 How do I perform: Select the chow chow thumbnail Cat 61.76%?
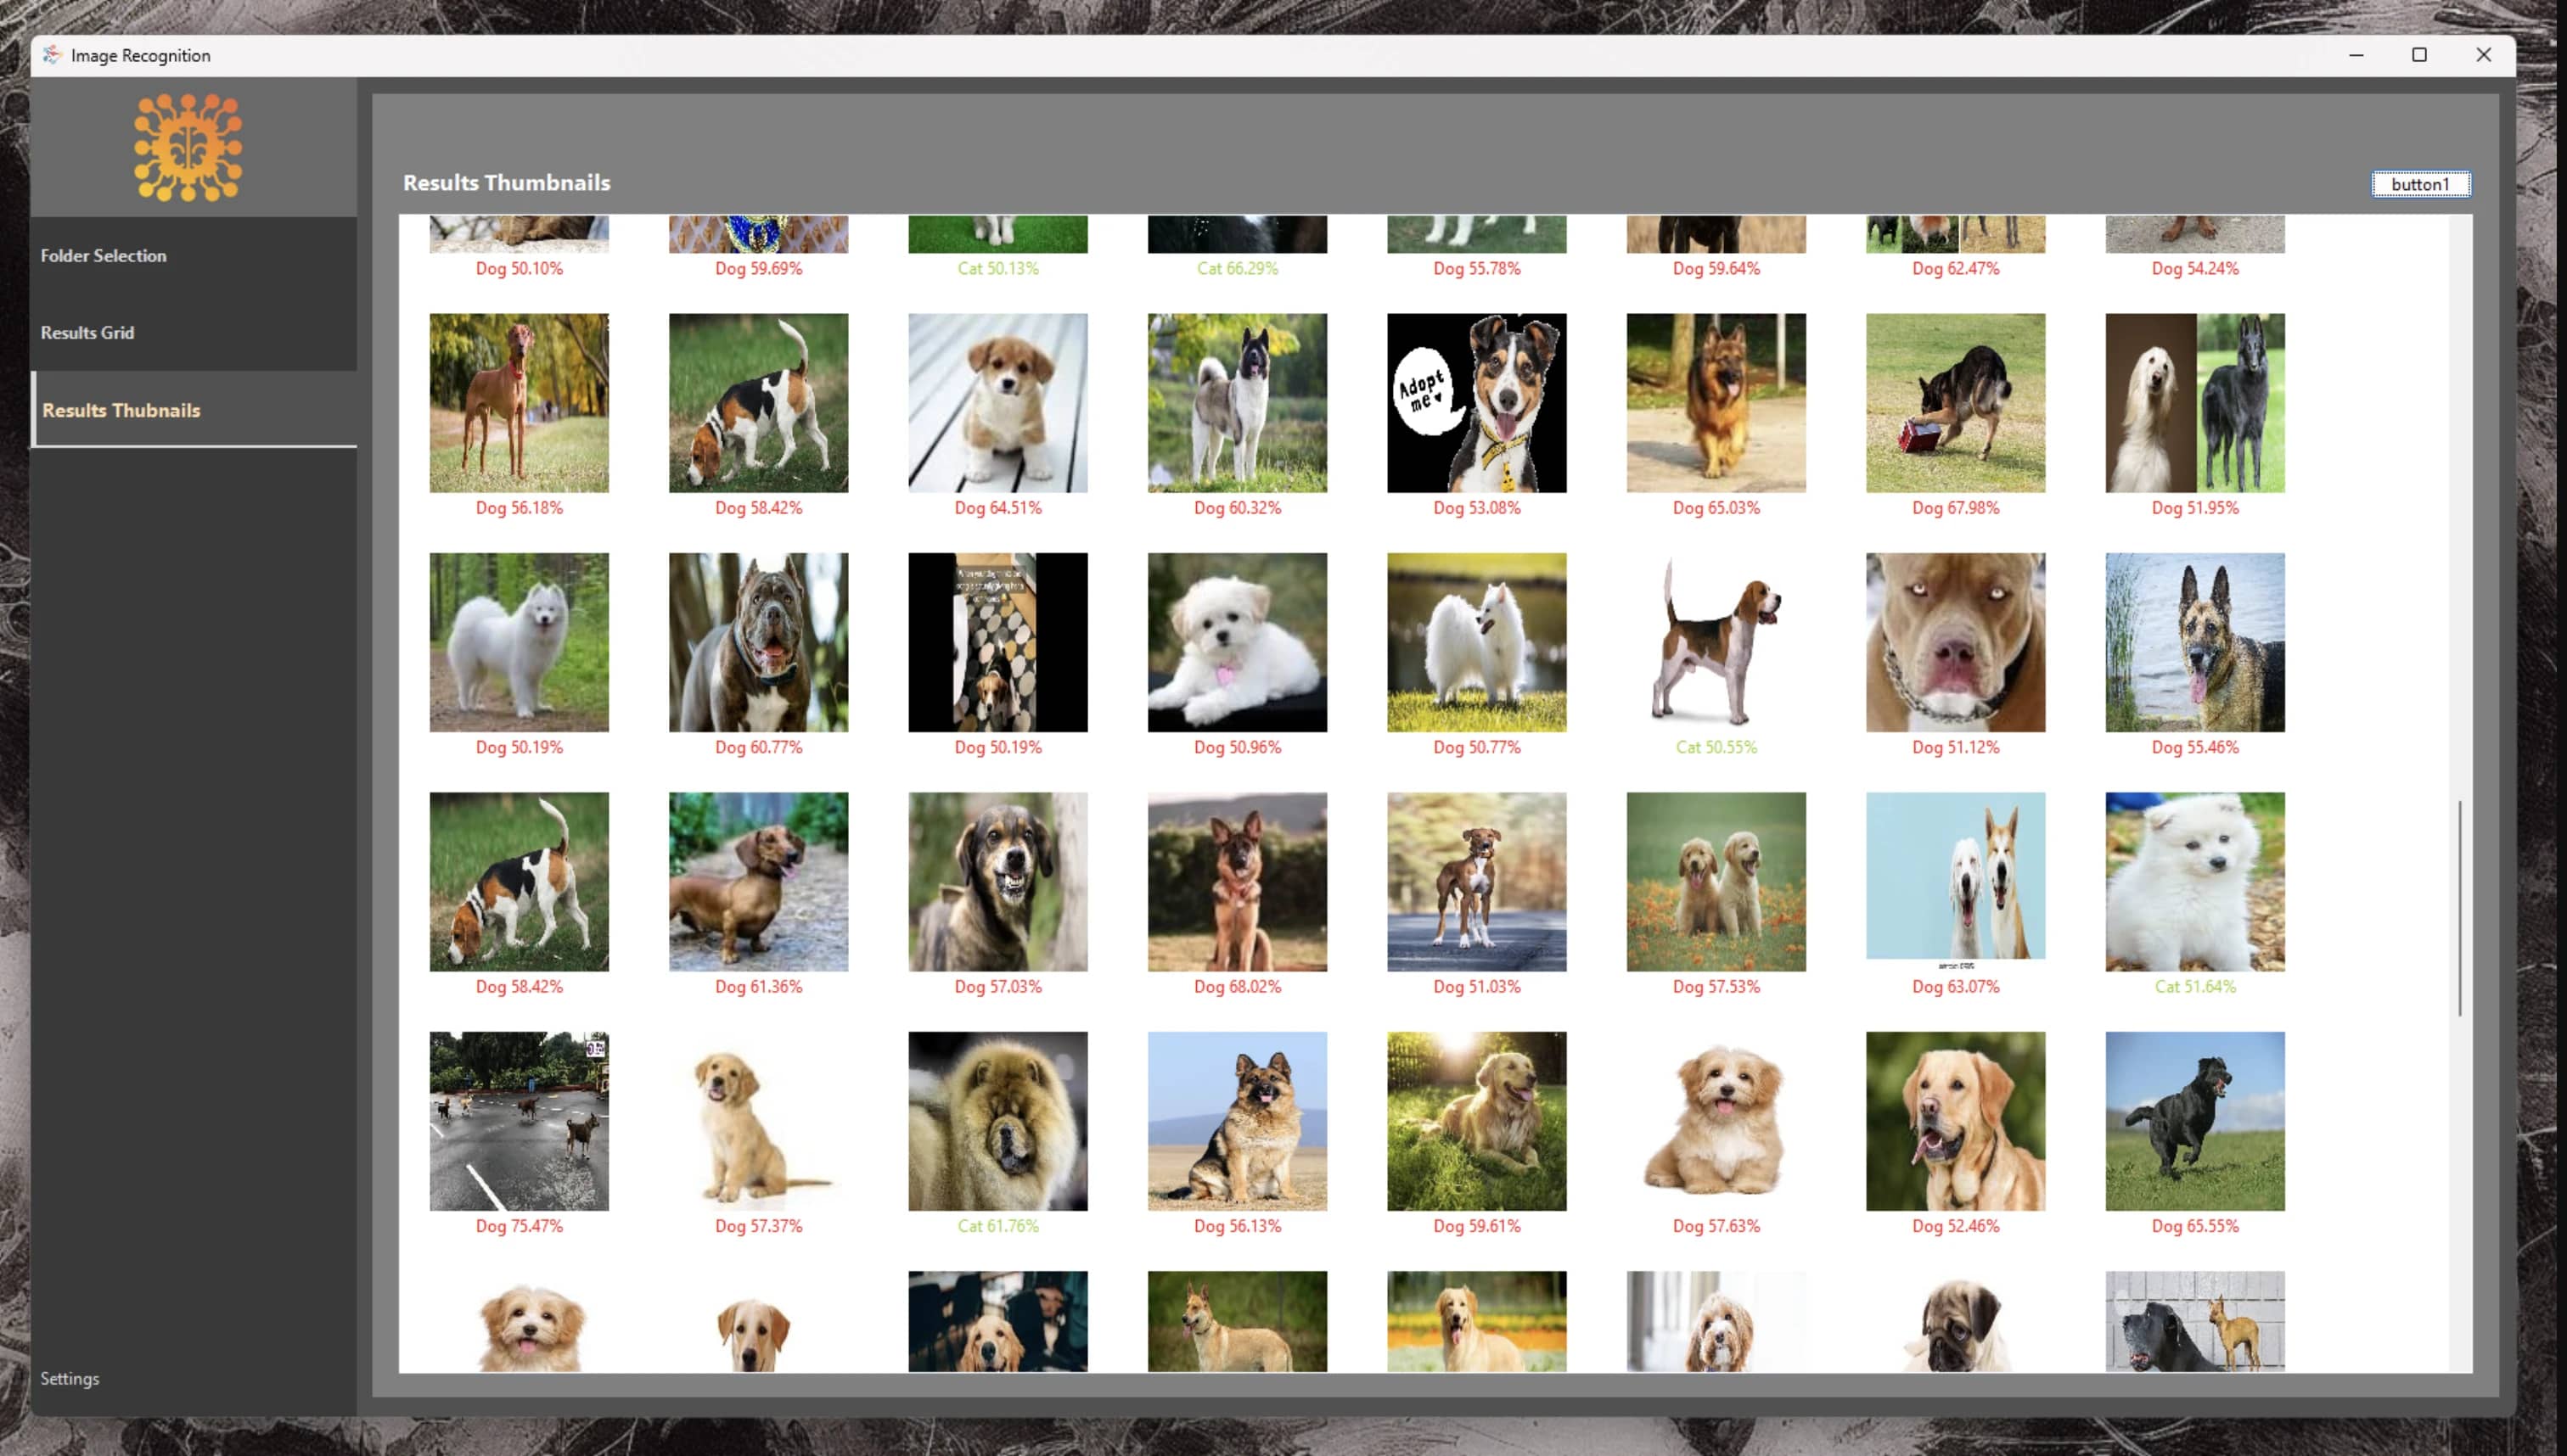[997, 1121]
